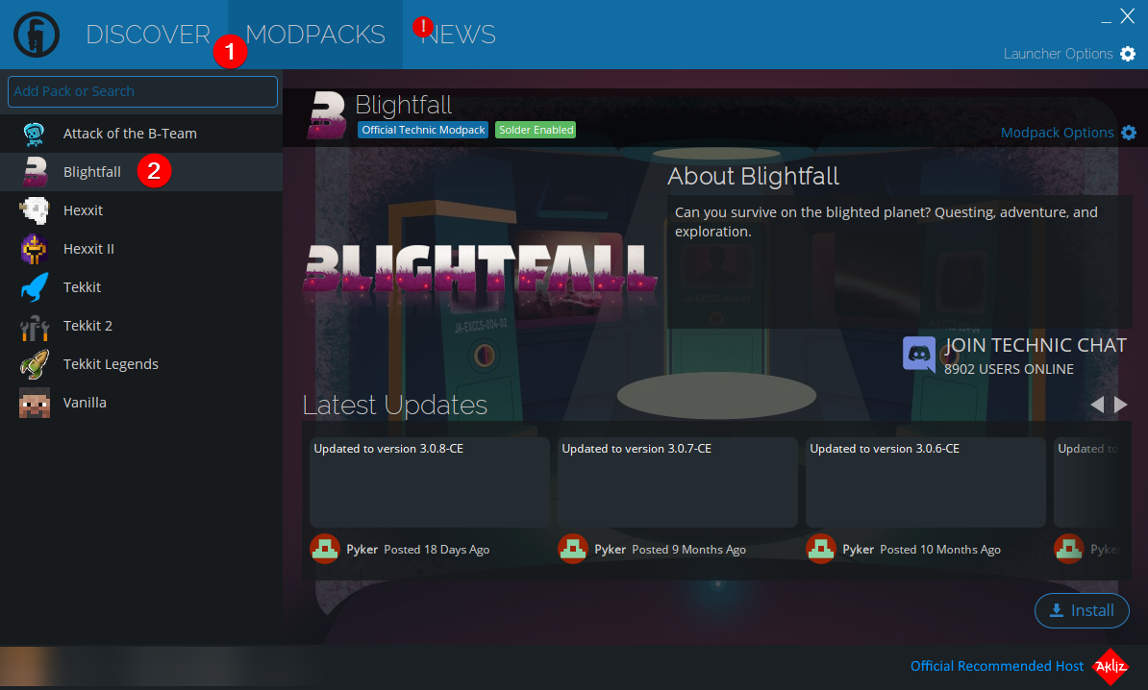1148x690 pixels.
Task: Switch to the Modpacks tab
Action: click(x=315, y=35)
